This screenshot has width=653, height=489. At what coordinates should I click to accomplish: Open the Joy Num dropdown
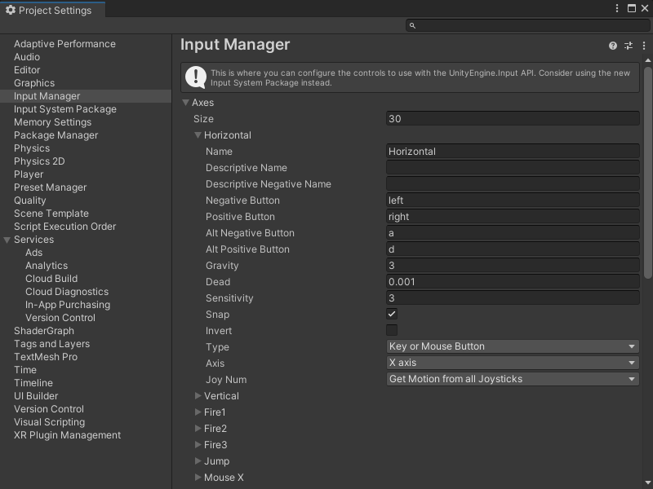513,379
